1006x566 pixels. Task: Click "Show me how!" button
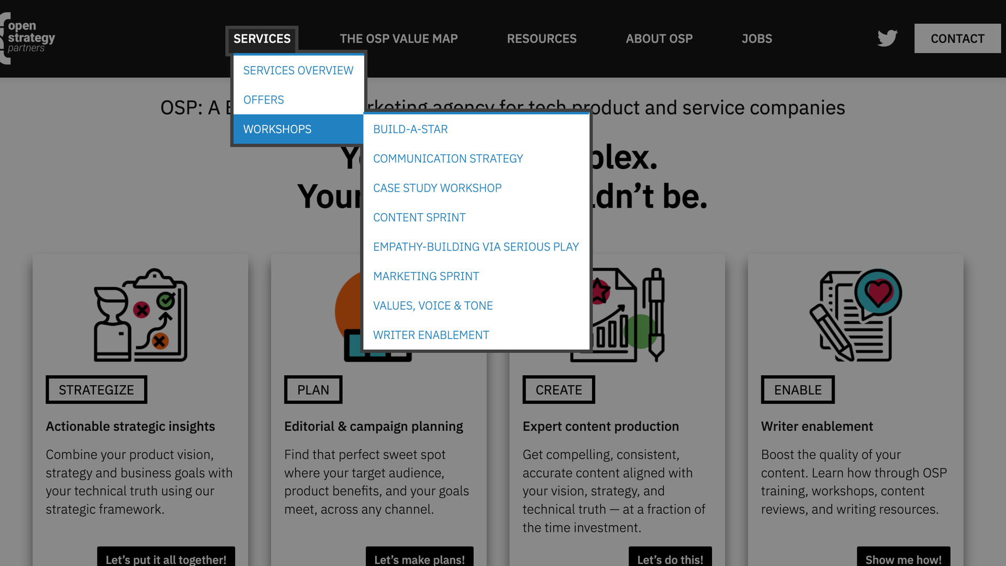903,559
